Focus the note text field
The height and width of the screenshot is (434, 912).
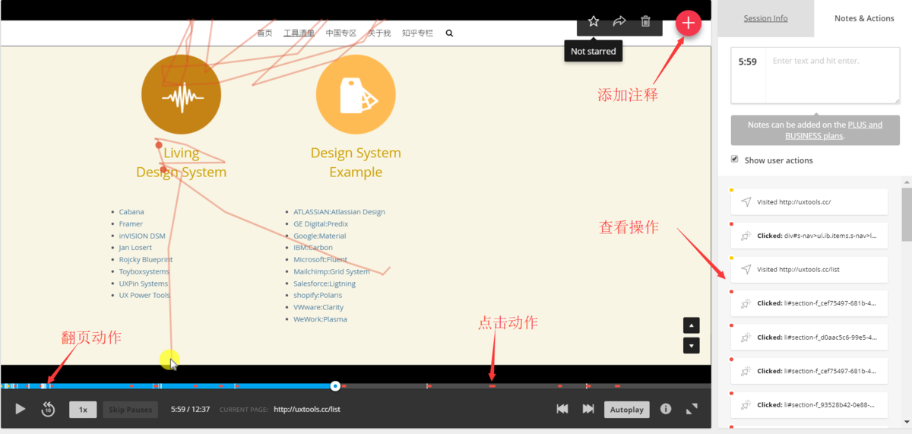point(832,75)
